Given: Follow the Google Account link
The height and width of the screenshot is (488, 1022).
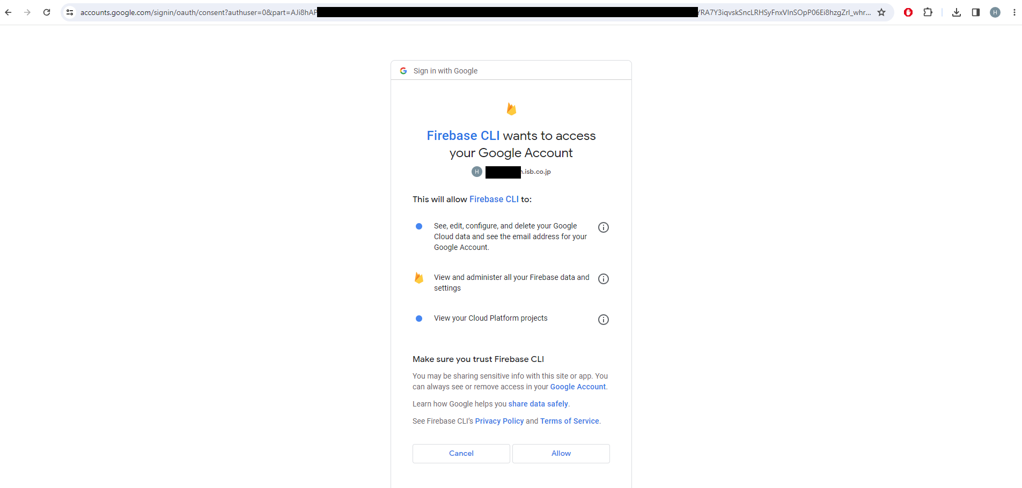Looking at the screenshot, I should coord(577,387).
